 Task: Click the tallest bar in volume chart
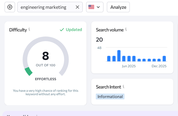point(119,56)
